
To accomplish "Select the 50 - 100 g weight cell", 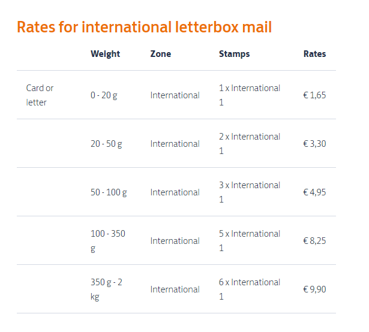I will click(109, 192).
